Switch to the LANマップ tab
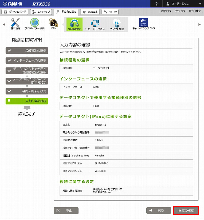Viewport: 204px width, 220px height. (41, 12)
